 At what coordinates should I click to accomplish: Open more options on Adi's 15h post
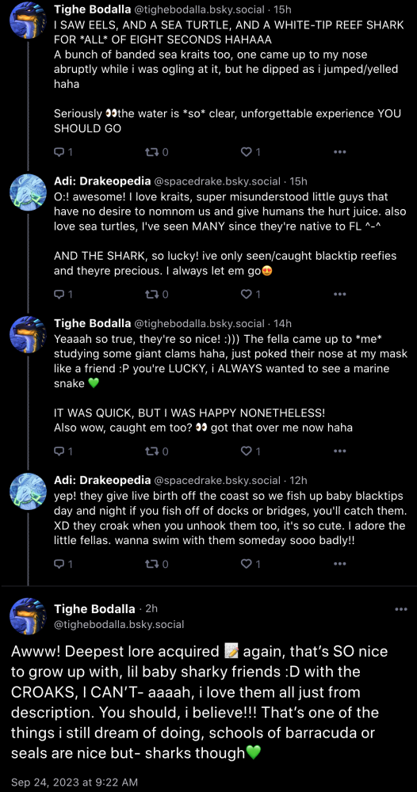[x=340, y=294]
